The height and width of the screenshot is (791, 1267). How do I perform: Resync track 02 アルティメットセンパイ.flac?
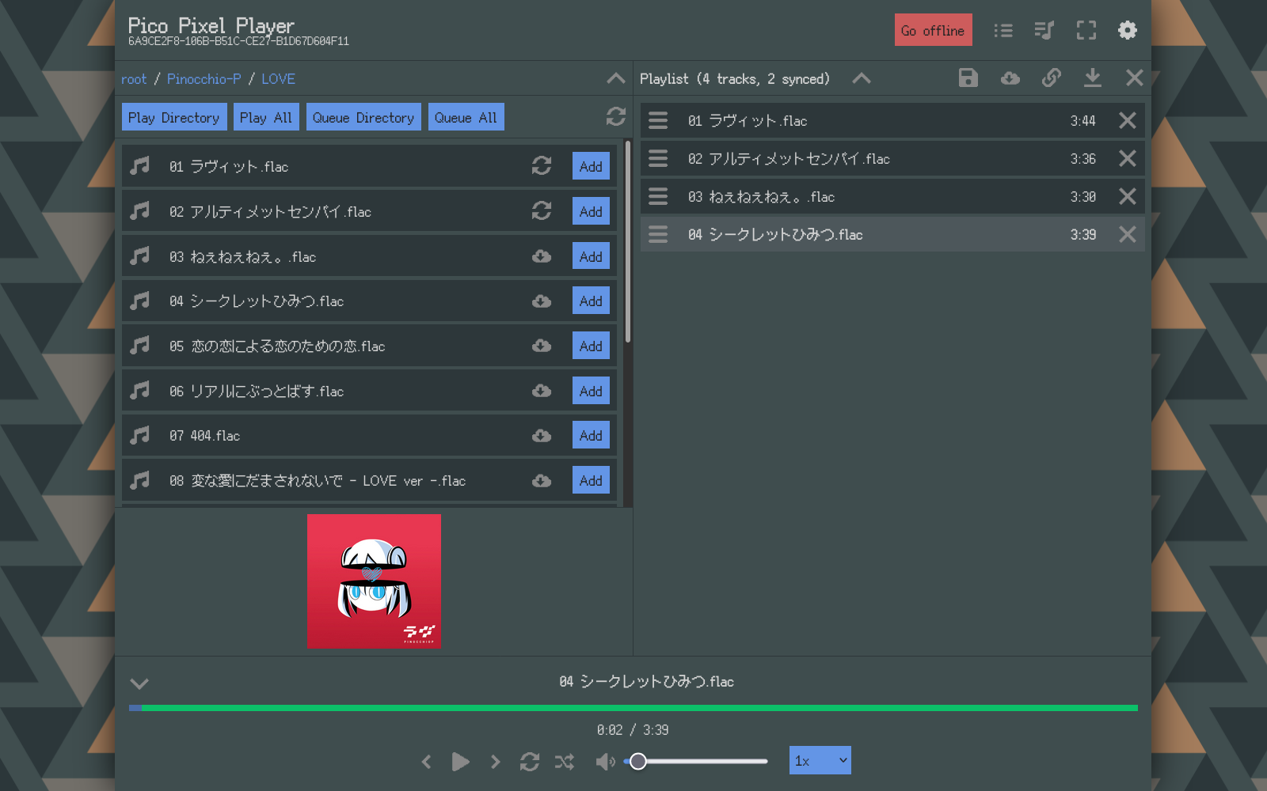click(542, 210)
